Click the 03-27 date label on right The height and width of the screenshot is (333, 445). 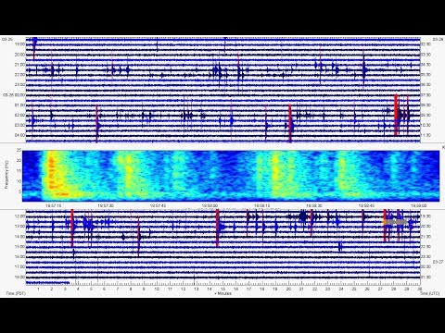click(438, 262)
